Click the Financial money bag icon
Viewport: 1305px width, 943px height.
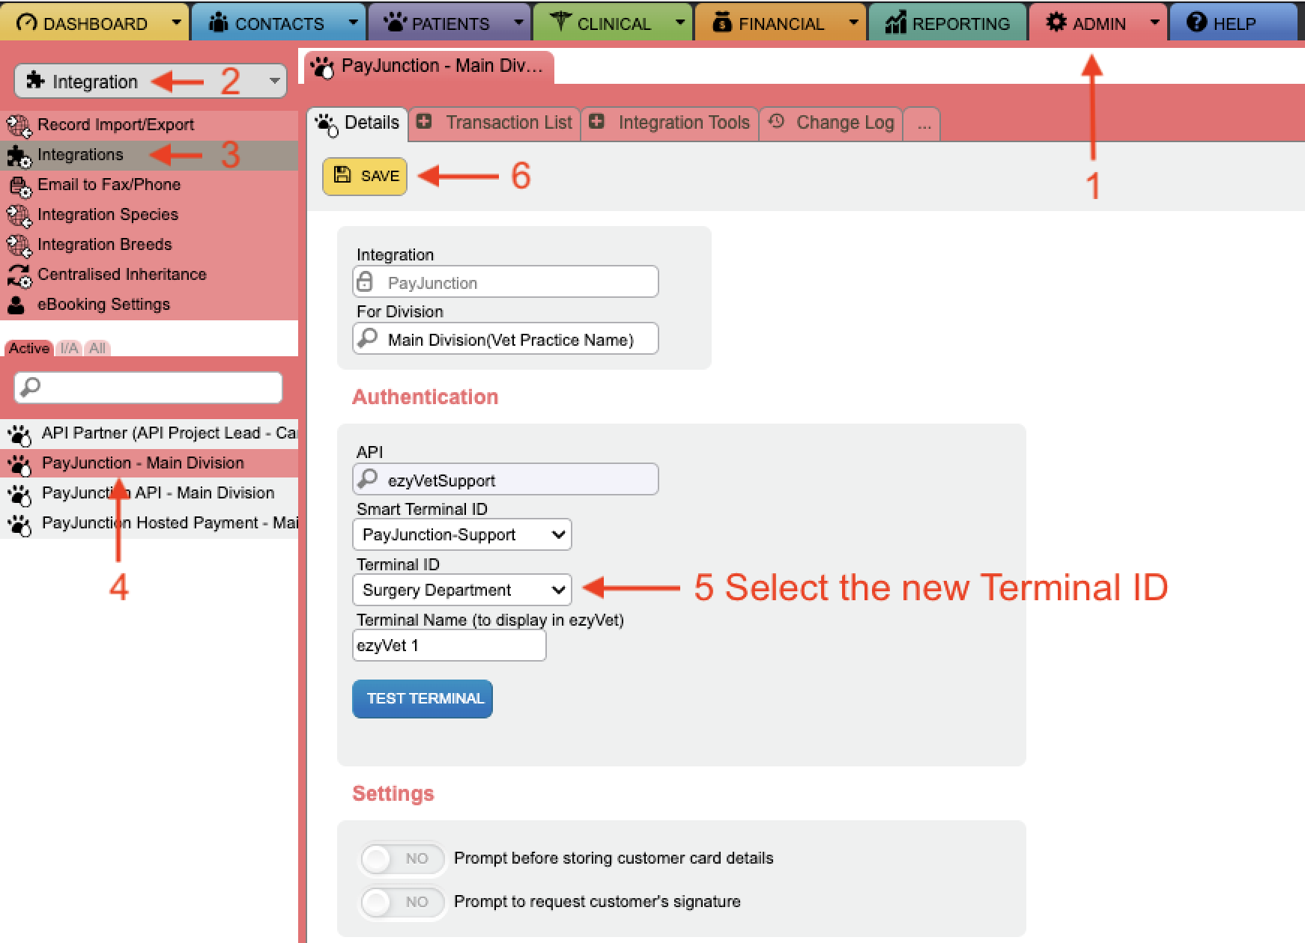pyautogui.click(x=722, y=22)
